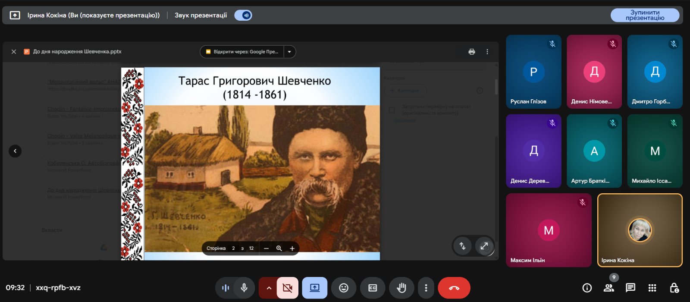This screenshot has width=690, height=302.
Task: Open the chat panel
Action: pos(630,288)
